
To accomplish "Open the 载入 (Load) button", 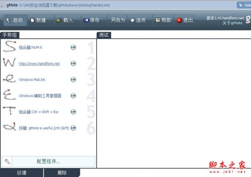I will pyautogui.click(x=67, y=20).
